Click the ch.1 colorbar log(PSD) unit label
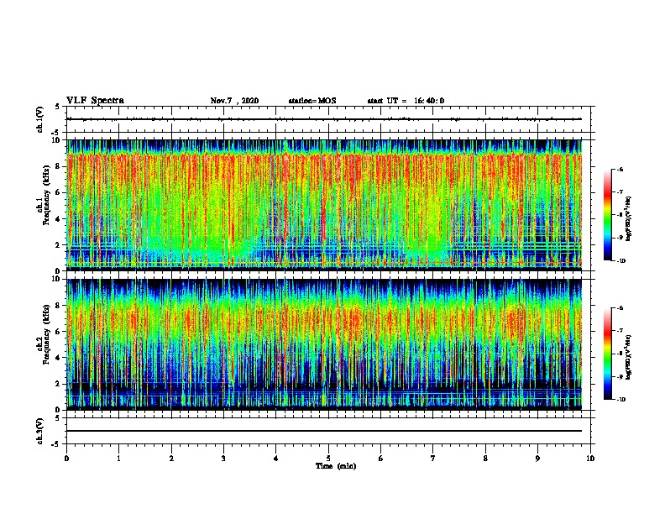Viewport: 665px width, 514px height. tap(629, 218)
